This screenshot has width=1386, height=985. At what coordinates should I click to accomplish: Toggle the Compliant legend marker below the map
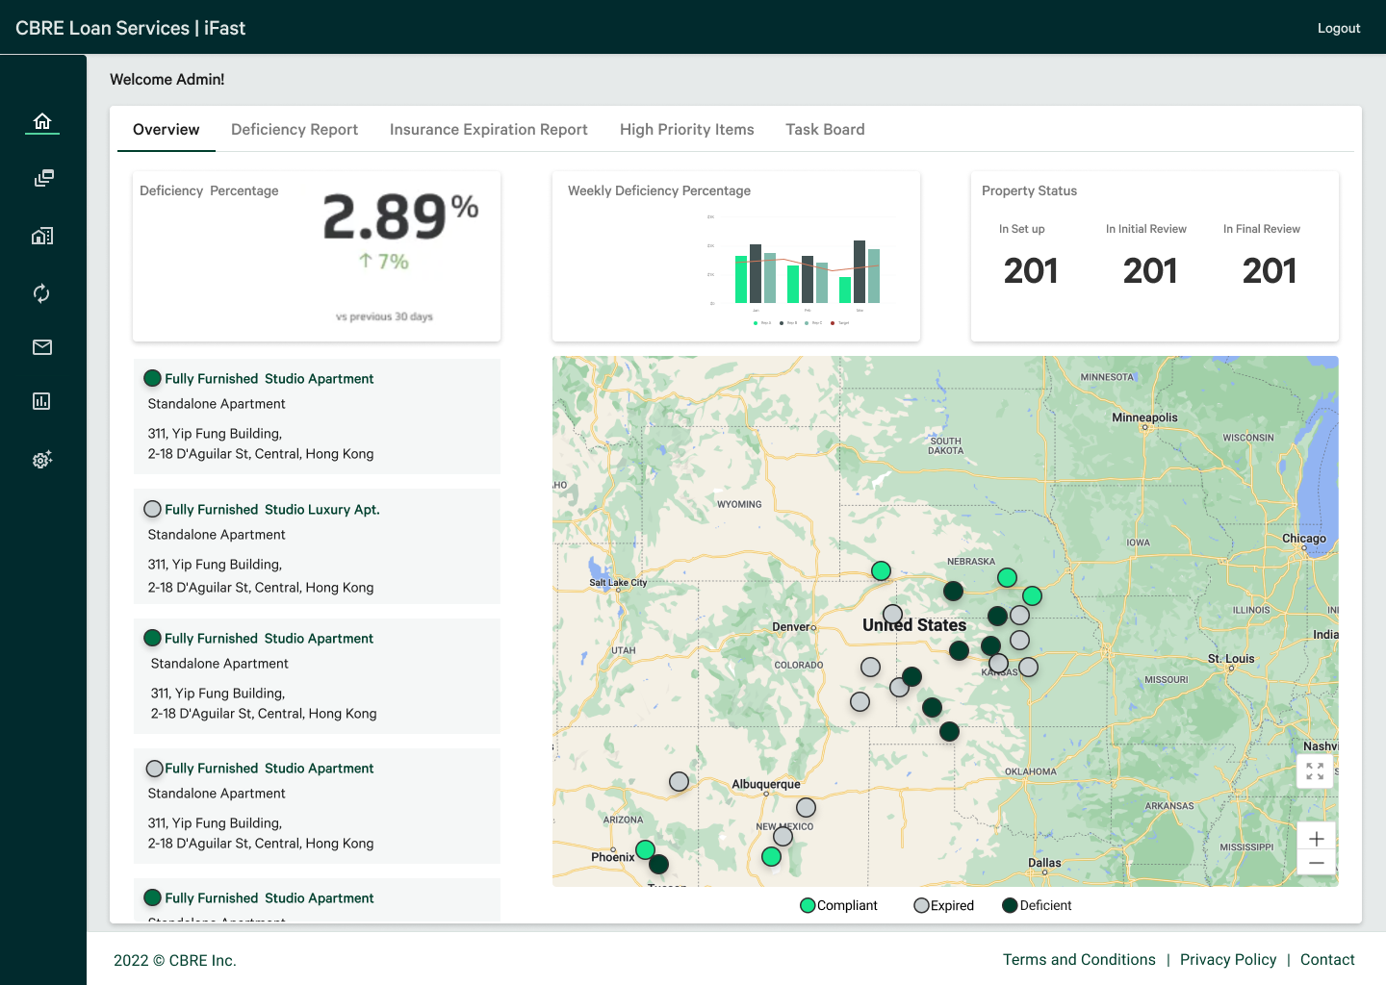(808, 905)
